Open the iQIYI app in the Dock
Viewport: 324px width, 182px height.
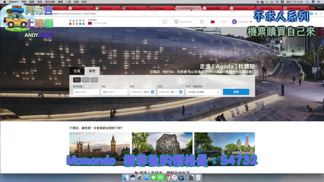[160, 178]
